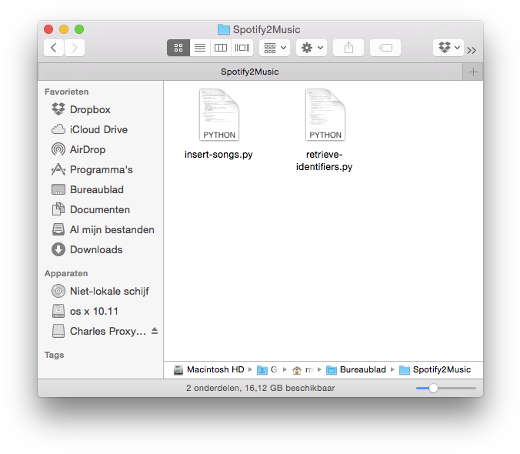The image size is (520, 454).
Task: Click Spotify2Music in path bar
Action: click(x=435, y=370)
